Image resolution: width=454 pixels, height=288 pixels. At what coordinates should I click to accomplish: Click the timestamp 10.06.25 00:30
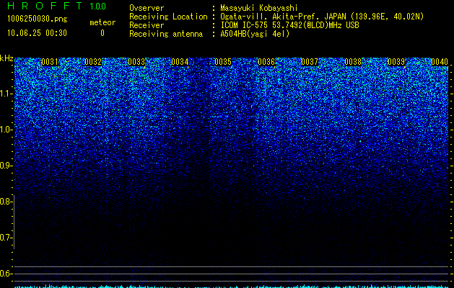pos(37,33)
